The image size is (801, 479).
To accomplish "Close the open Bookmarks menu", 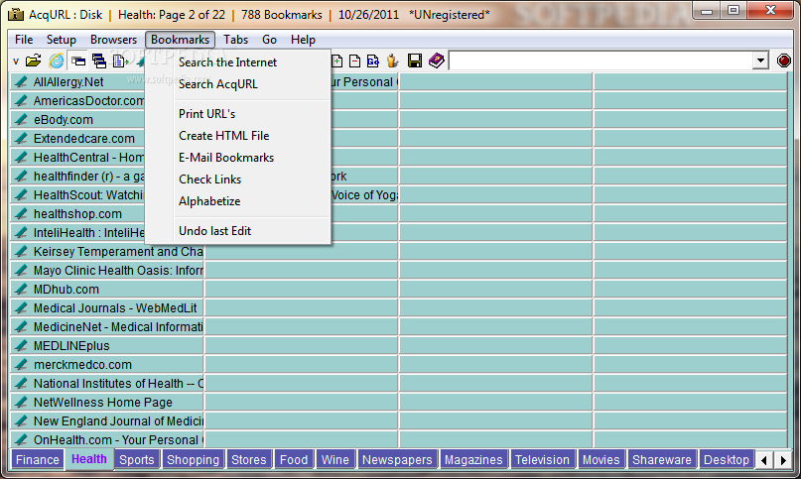I will (x=180, y=40).
